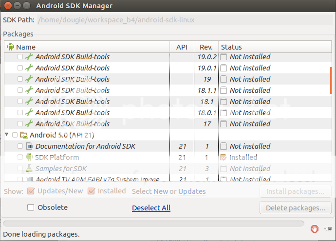Click the Deselect All link
The width and height of the screenshot is (336, 241).
151,208
